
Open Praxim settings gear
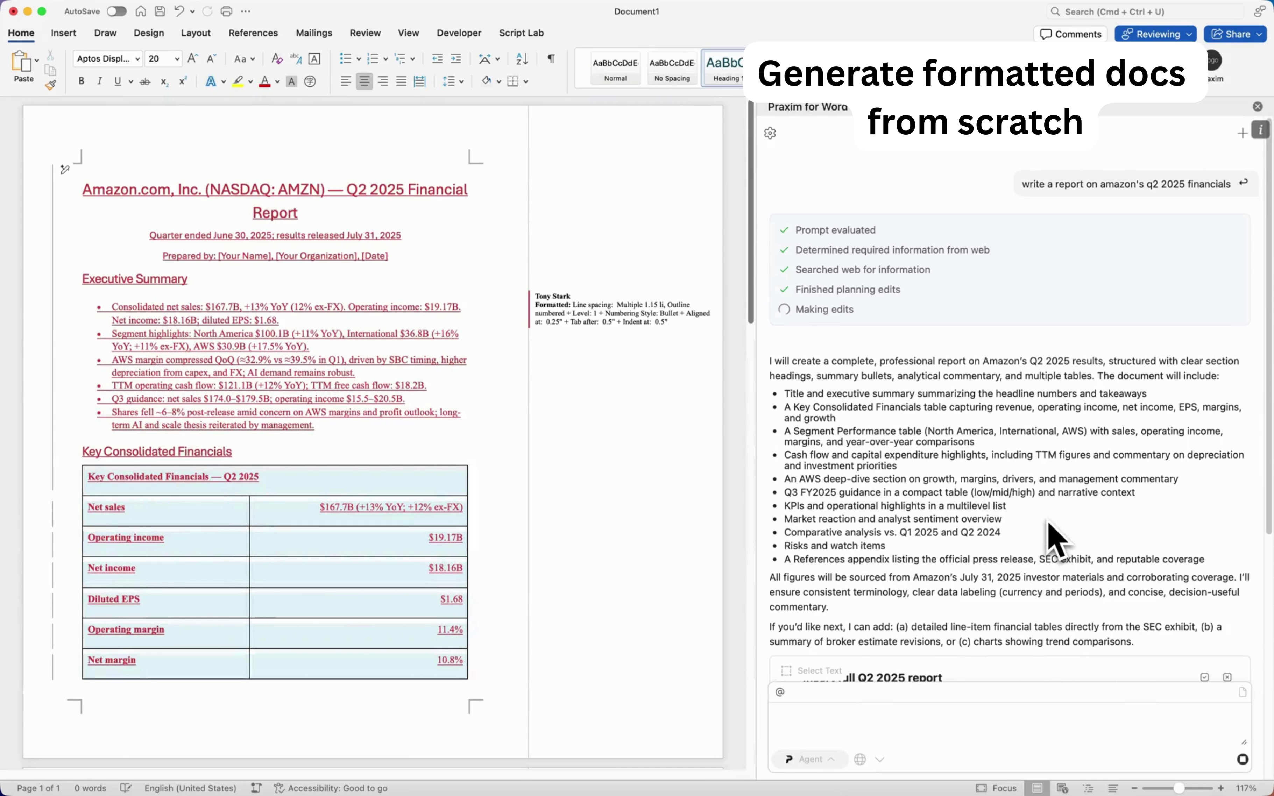coord(770,133)
